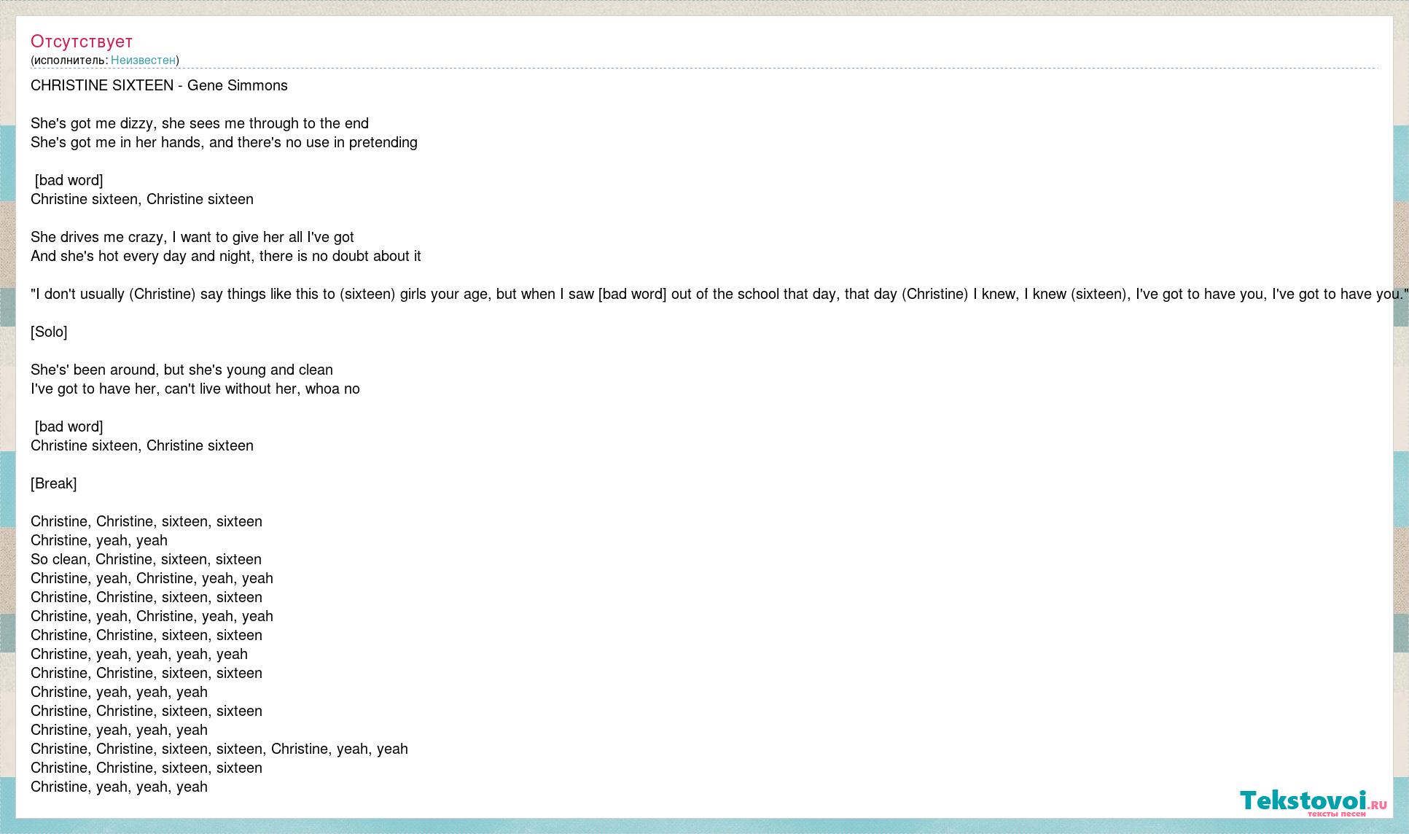Click the song title Отсутствует
Image resolution: width=1409 pixels, height=834 pixels.
click(x=82, y=42)
